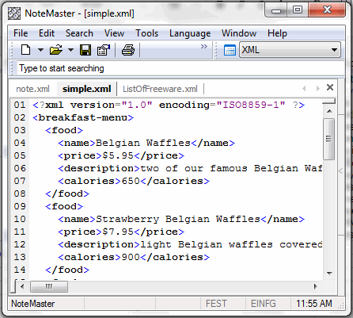Restore down the NoteMaster window

tap(298, 10)
